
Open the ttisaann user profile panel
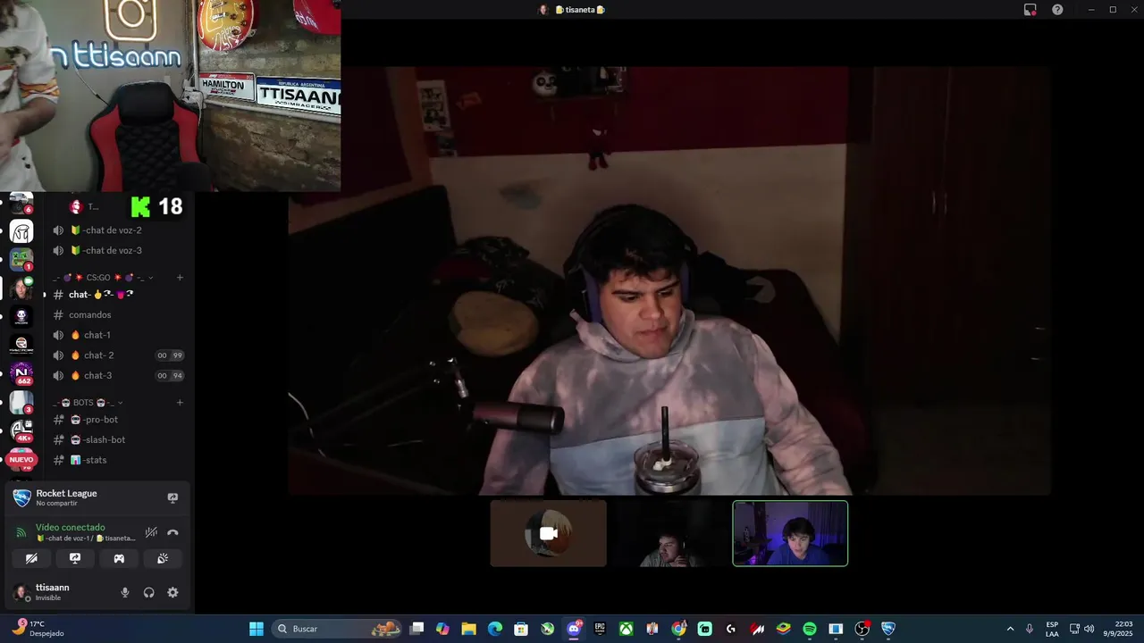click(x=54, y=592)
